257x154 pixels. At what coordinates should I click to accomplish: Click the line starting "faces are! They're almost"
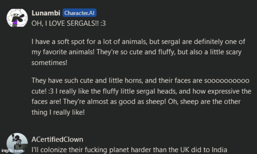click(136, 102)
